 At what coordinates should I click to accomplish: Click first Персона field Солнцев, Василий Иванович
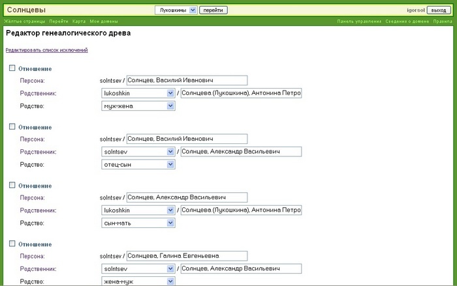(x=187, y=81)
